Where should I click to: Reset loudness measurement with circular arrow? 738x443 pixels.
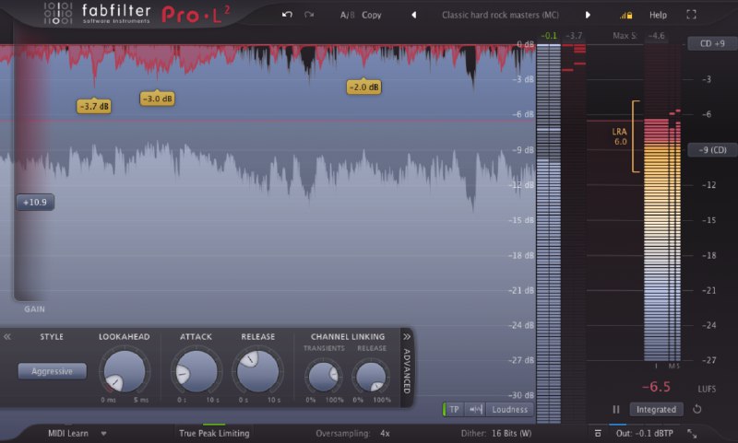(x=697, y=409)
